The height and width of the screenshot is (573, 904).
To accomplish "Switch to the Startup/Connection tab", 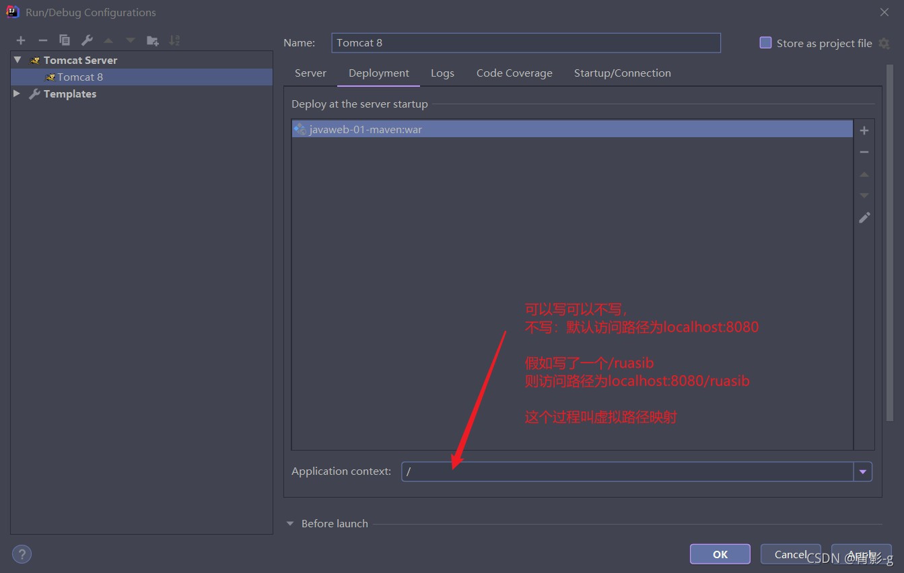I will (x=622, y=73).
